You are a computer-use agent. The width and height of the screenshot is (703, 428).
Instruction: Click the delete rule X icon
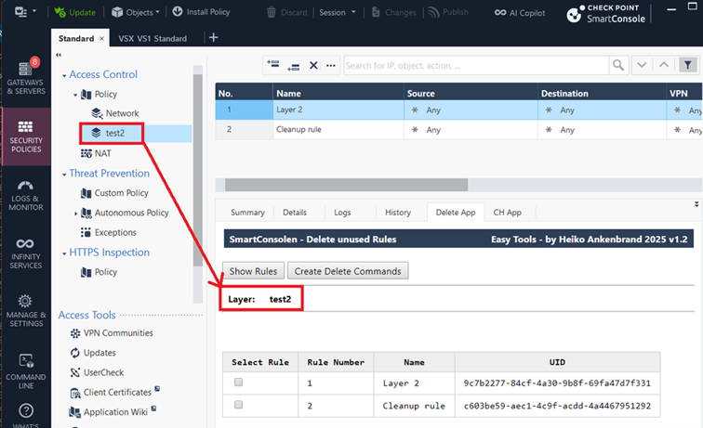313,66
